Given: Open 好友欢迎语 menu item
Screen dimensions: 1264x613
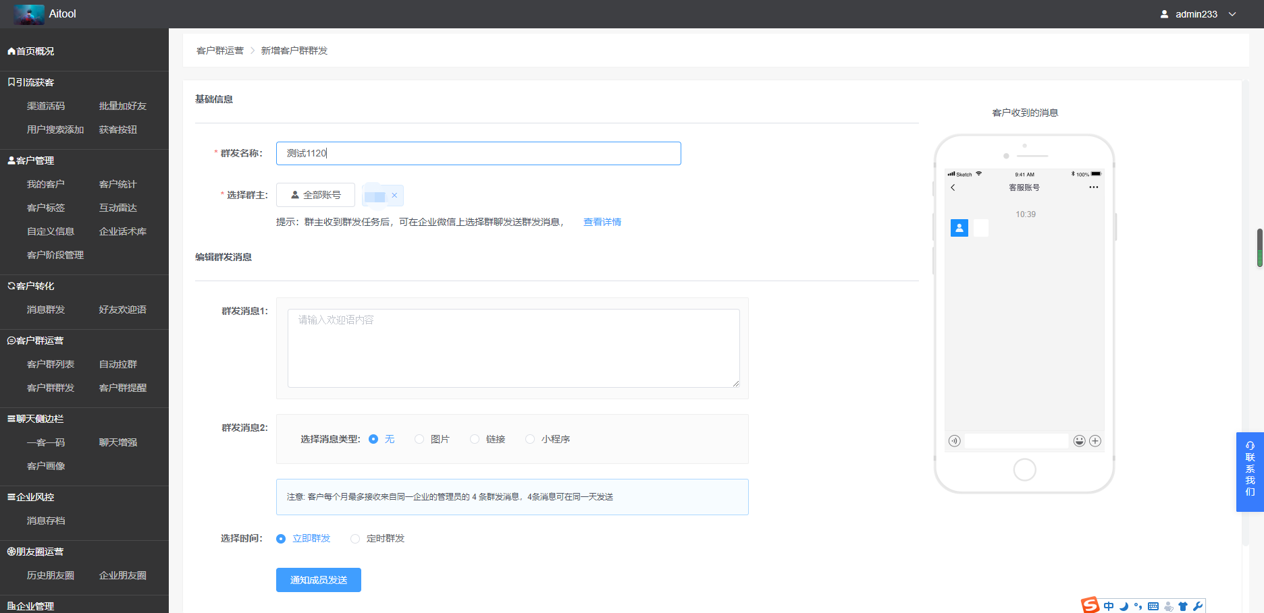Looking at the screenshot, I should click(x=123, y=310).
